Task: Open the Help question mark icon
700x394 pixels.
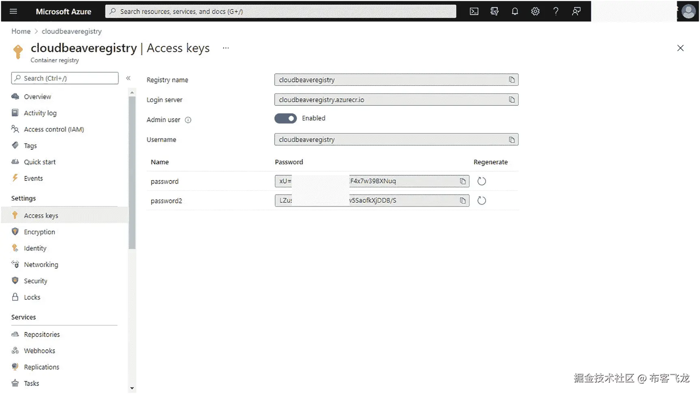Action: tap(556, 11)
